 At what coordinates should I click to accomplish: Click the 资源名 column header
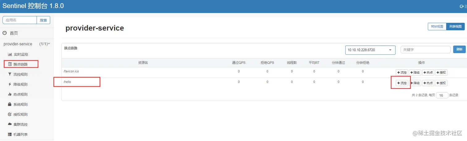tap(143, 63)
